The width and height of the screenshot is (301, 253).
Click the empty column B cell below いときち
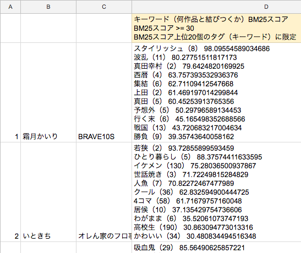point(48,248)
